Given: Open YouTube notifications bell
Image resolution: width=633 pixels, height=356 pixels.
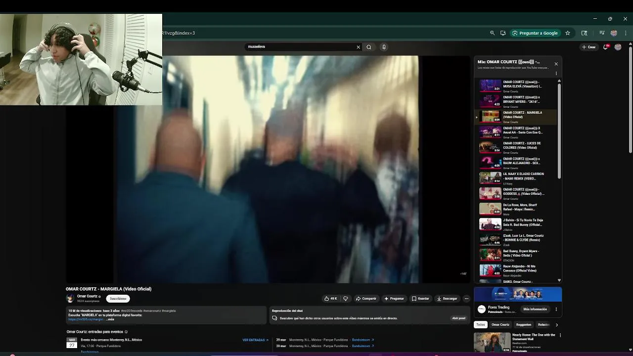Looking at the screenshot, I should click(606, 47).
